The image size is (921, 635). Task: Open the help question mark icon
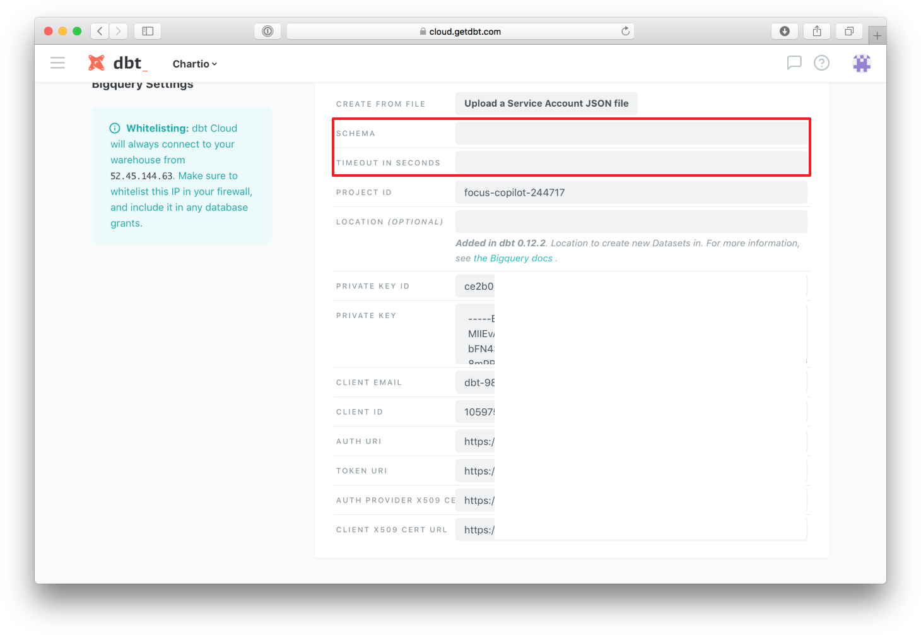coord(821,62)
